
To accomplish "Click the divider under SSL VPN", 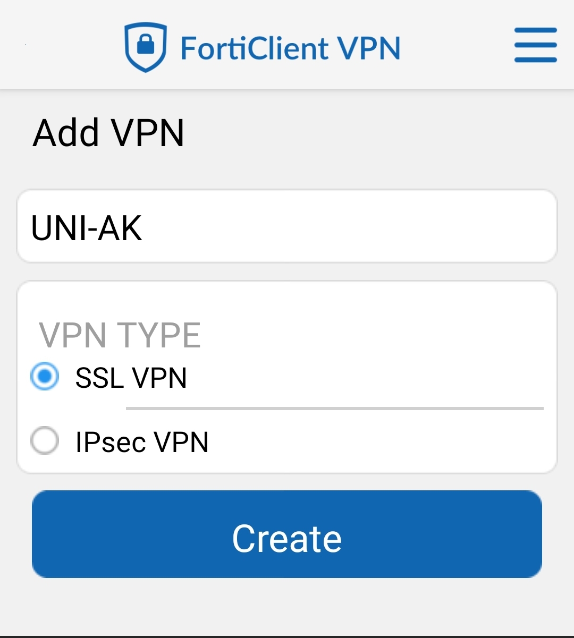I will tap(335, 408).
